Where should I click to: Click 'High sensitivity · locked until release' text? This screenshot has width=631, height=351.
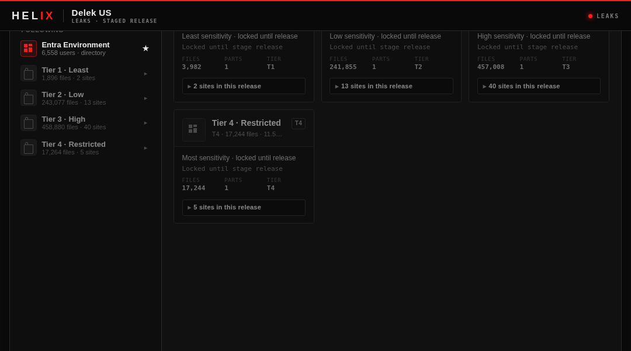pyautogui.click(x=533, y=36)
